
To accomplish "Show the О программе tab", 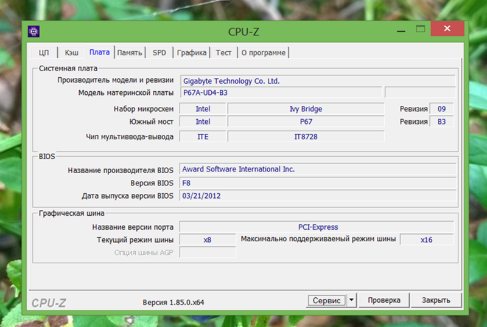I will (263, 53).
